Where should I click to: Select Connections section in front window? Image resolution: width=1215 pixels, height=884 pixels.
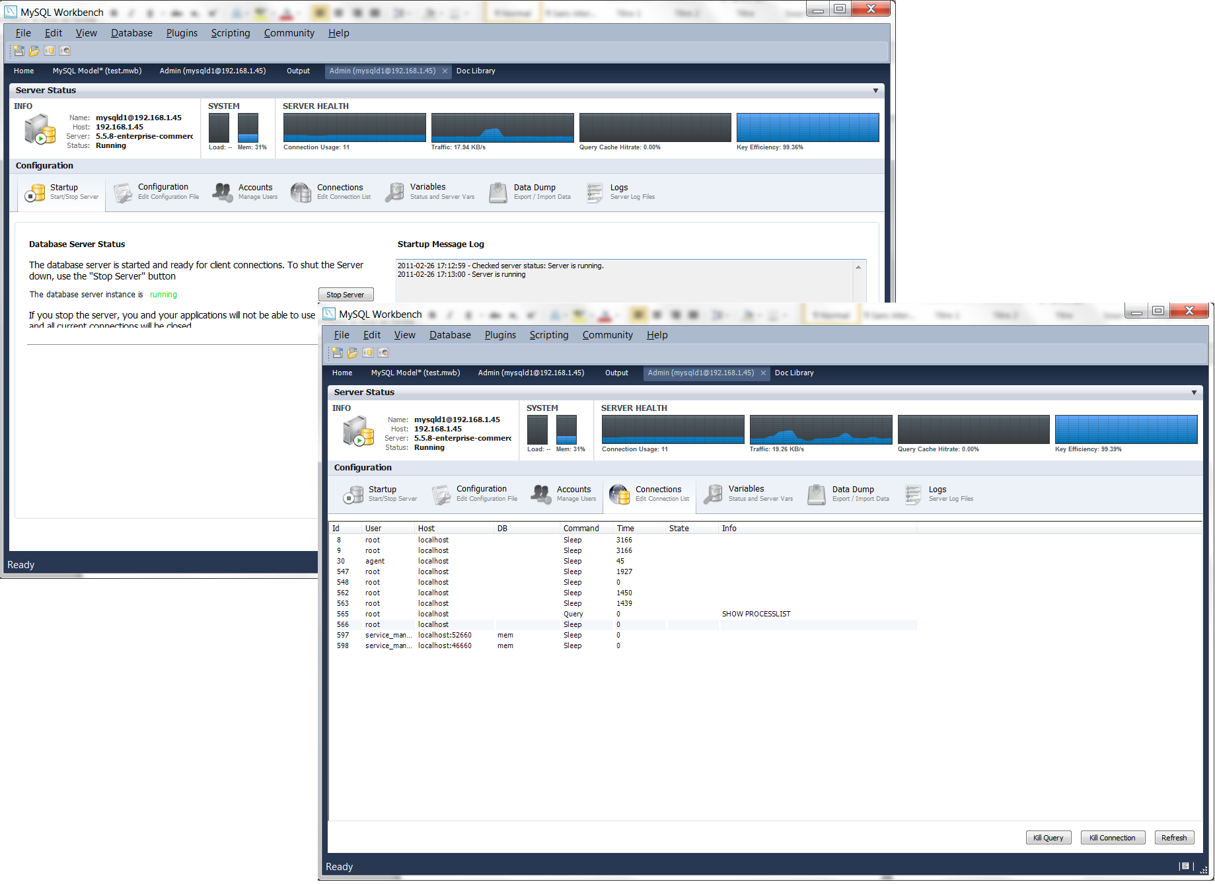649,494
